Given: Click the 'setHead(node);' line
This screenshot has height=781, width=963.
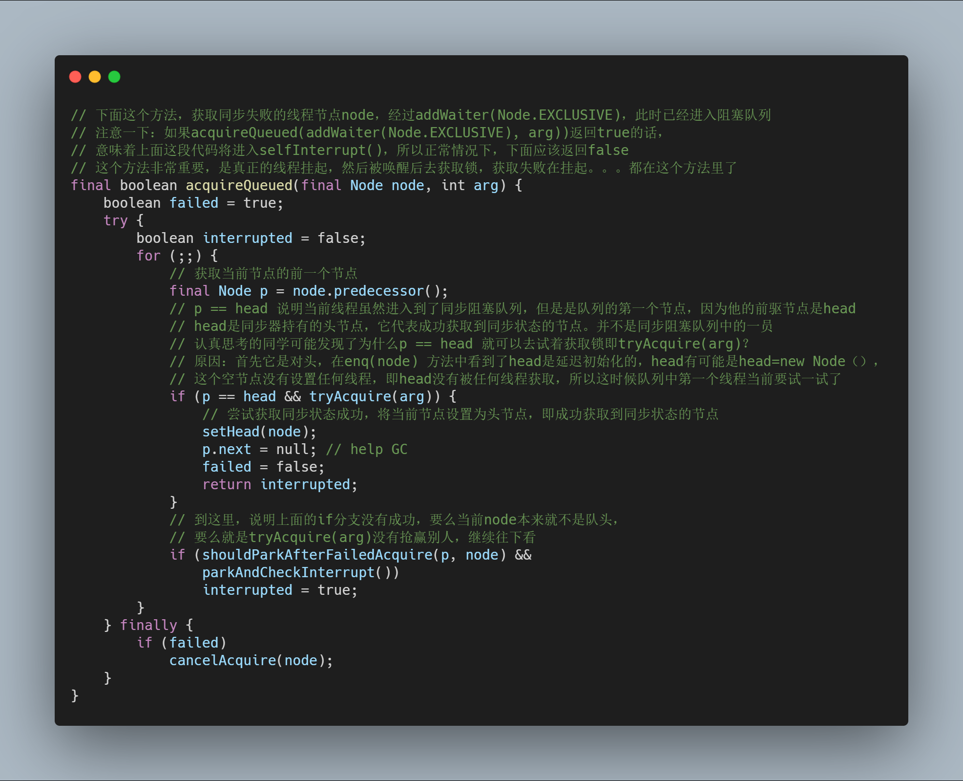Looking at the screenshot, I should pos(259,432).
